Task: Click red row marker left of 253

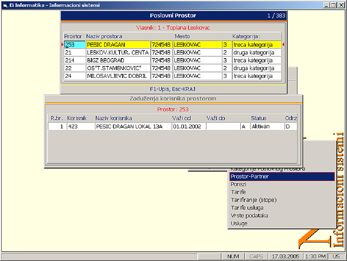Action: click(62, 44)
